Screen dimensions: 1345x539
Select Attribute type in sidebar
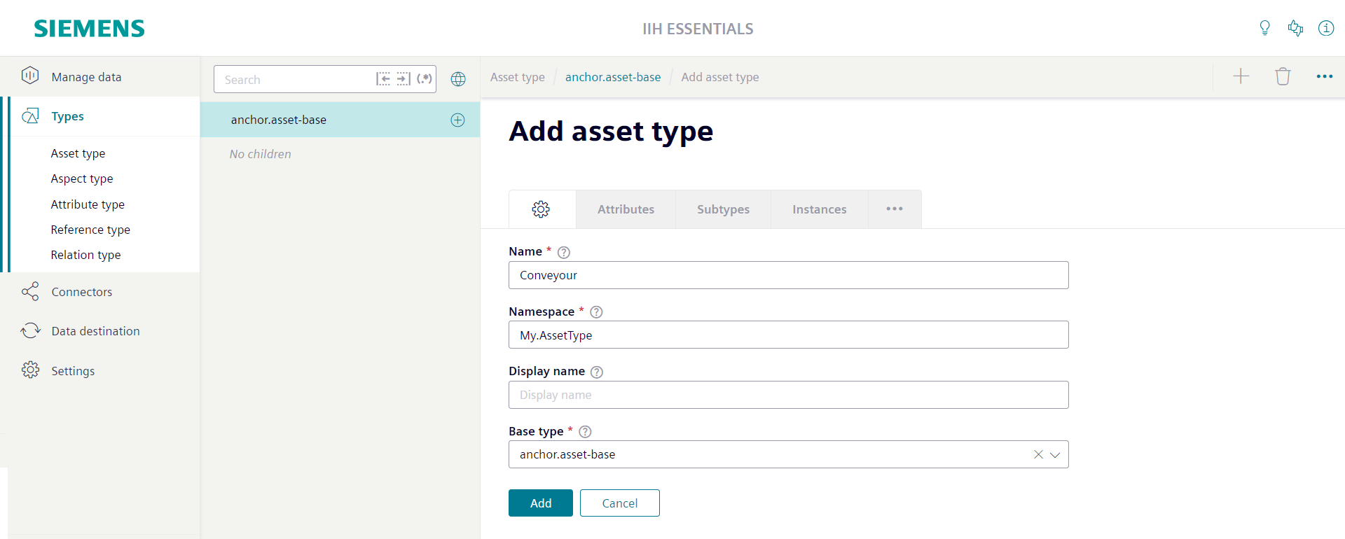tap(88, 204)
